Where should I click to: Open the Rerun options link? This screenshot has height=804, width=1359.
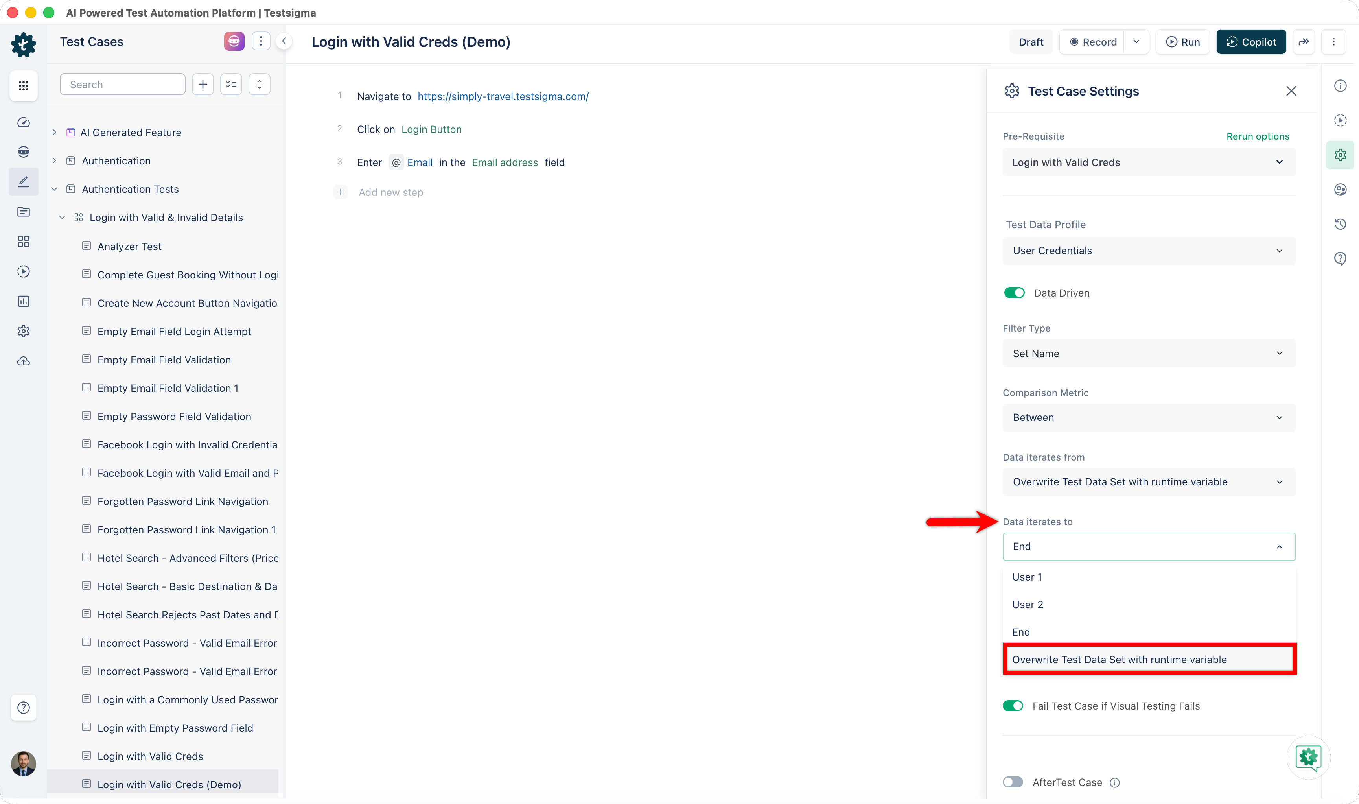coord(1257,136)
